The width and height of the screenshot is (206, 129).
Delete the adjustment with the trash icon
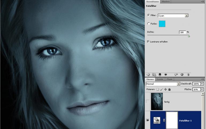[188, 75]
